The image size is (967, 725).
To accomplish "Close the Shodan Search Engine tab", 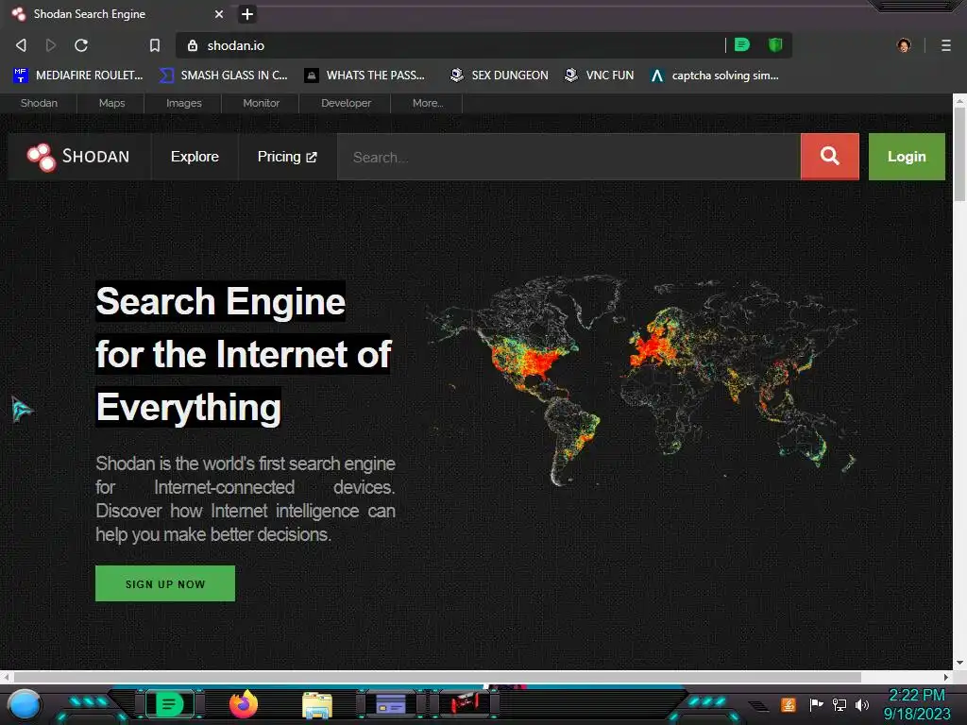I will coord(219,13).
